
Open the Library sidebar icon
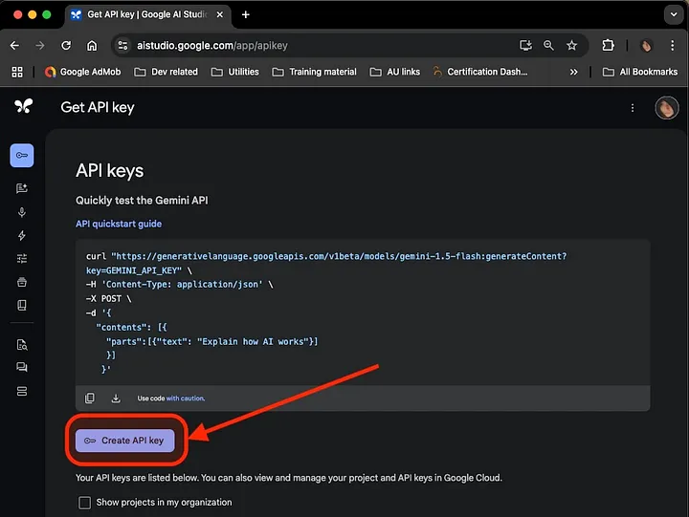(22, 282)
